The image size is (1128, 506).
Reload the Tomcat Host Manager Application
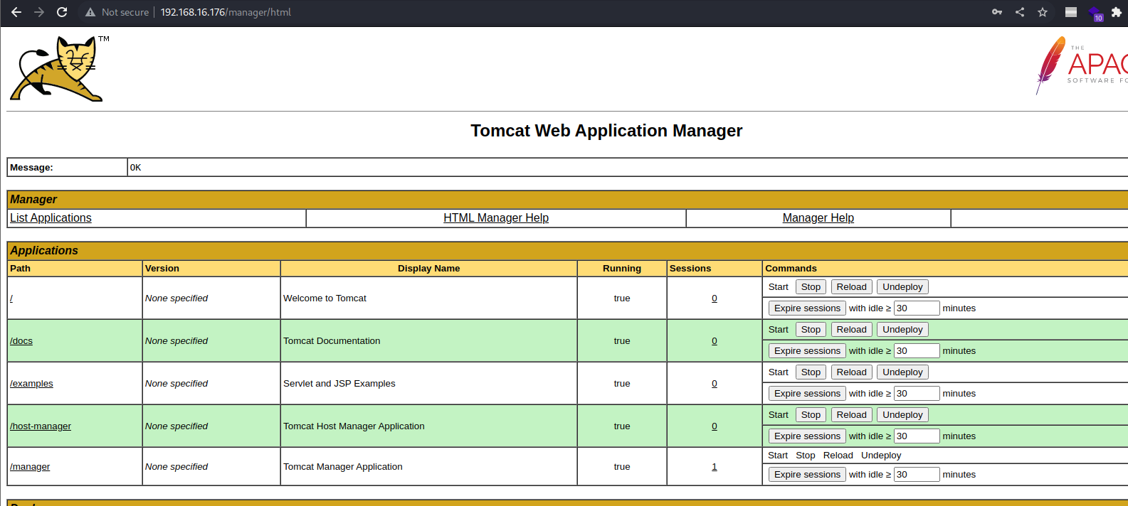pos(851,415)
